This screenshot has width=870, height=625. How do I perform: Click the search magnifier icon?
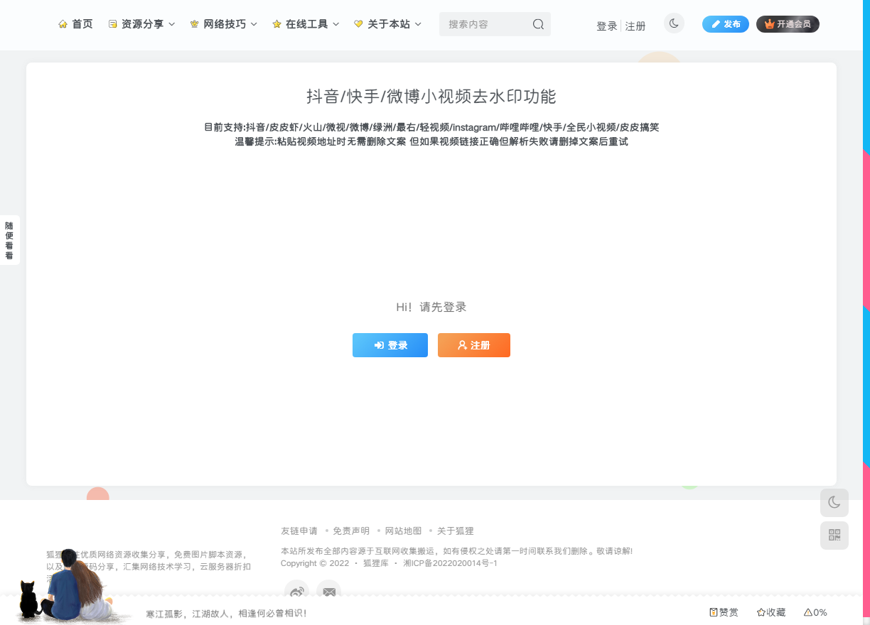pos(538,23)
